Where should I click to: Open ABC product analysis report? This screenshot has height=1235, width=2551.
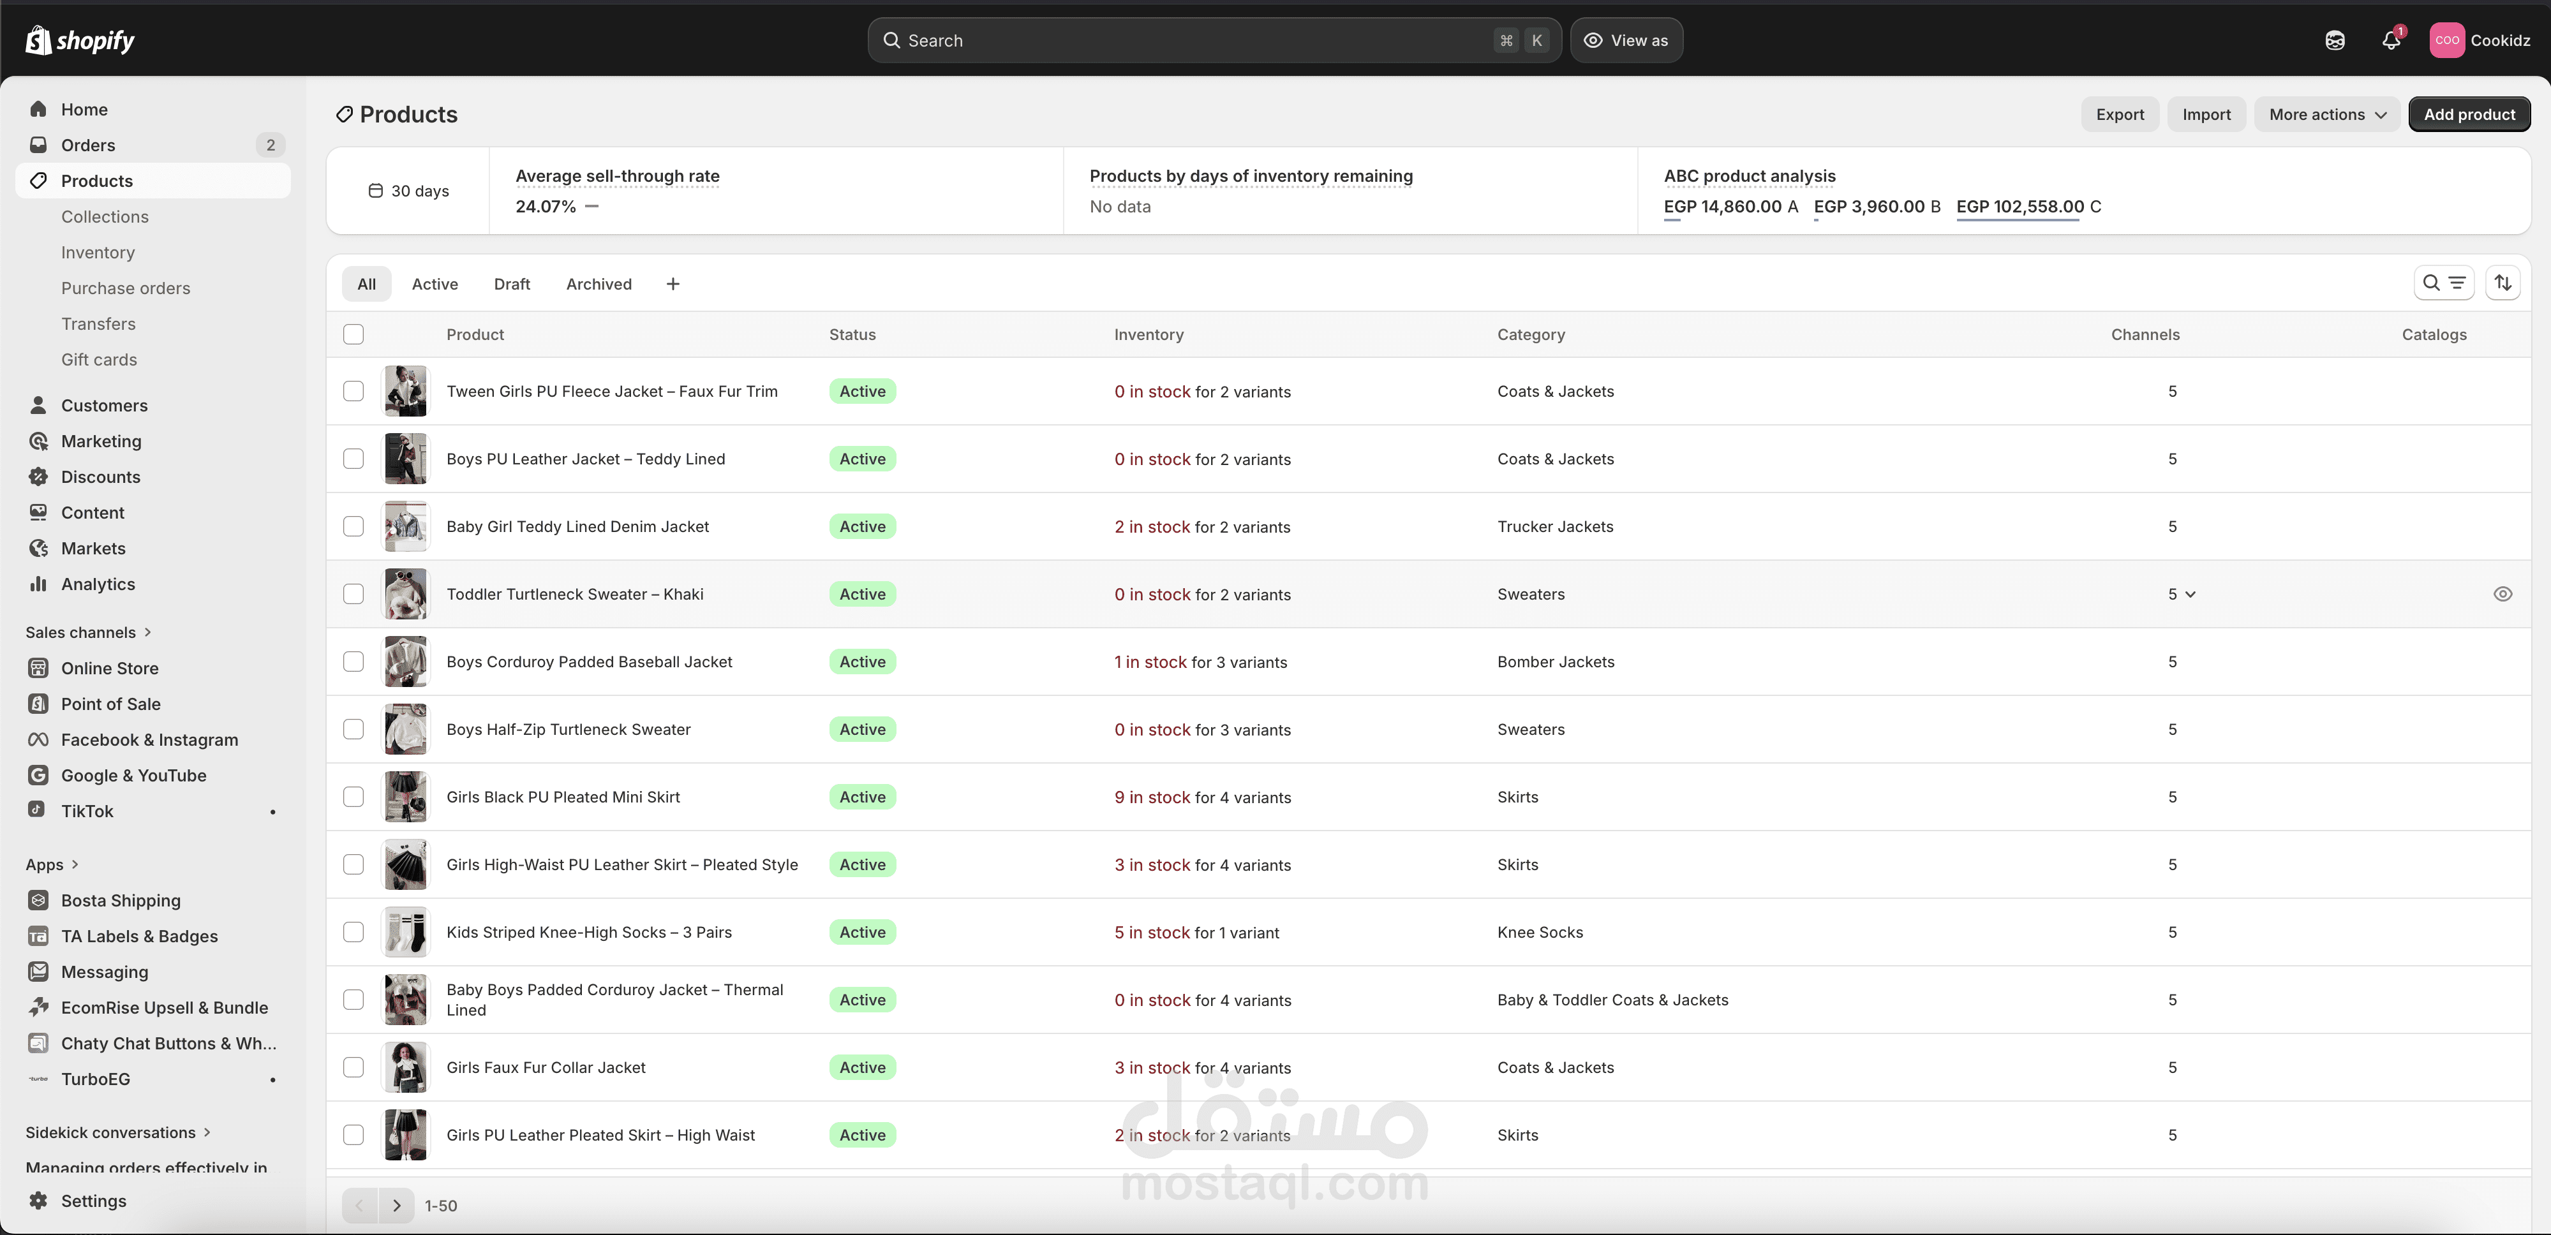click(x=1749, y=176)
